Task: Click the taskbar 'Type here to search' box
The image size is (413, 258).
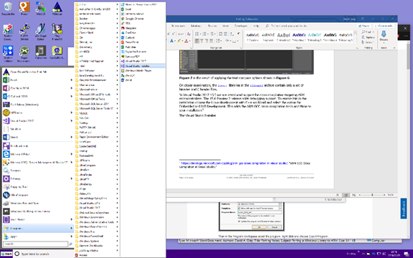Action: click(x=44, y=254)
